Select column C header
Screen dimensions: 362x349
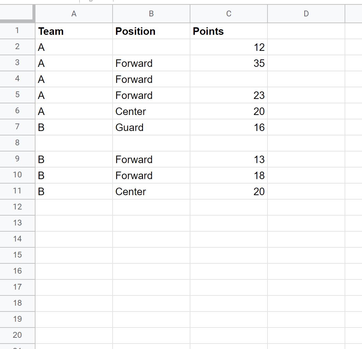(229, 14)
